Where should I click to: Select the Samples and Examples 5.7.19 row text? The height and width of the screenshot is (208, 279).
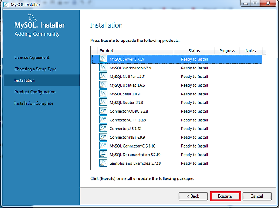[135, 163]
